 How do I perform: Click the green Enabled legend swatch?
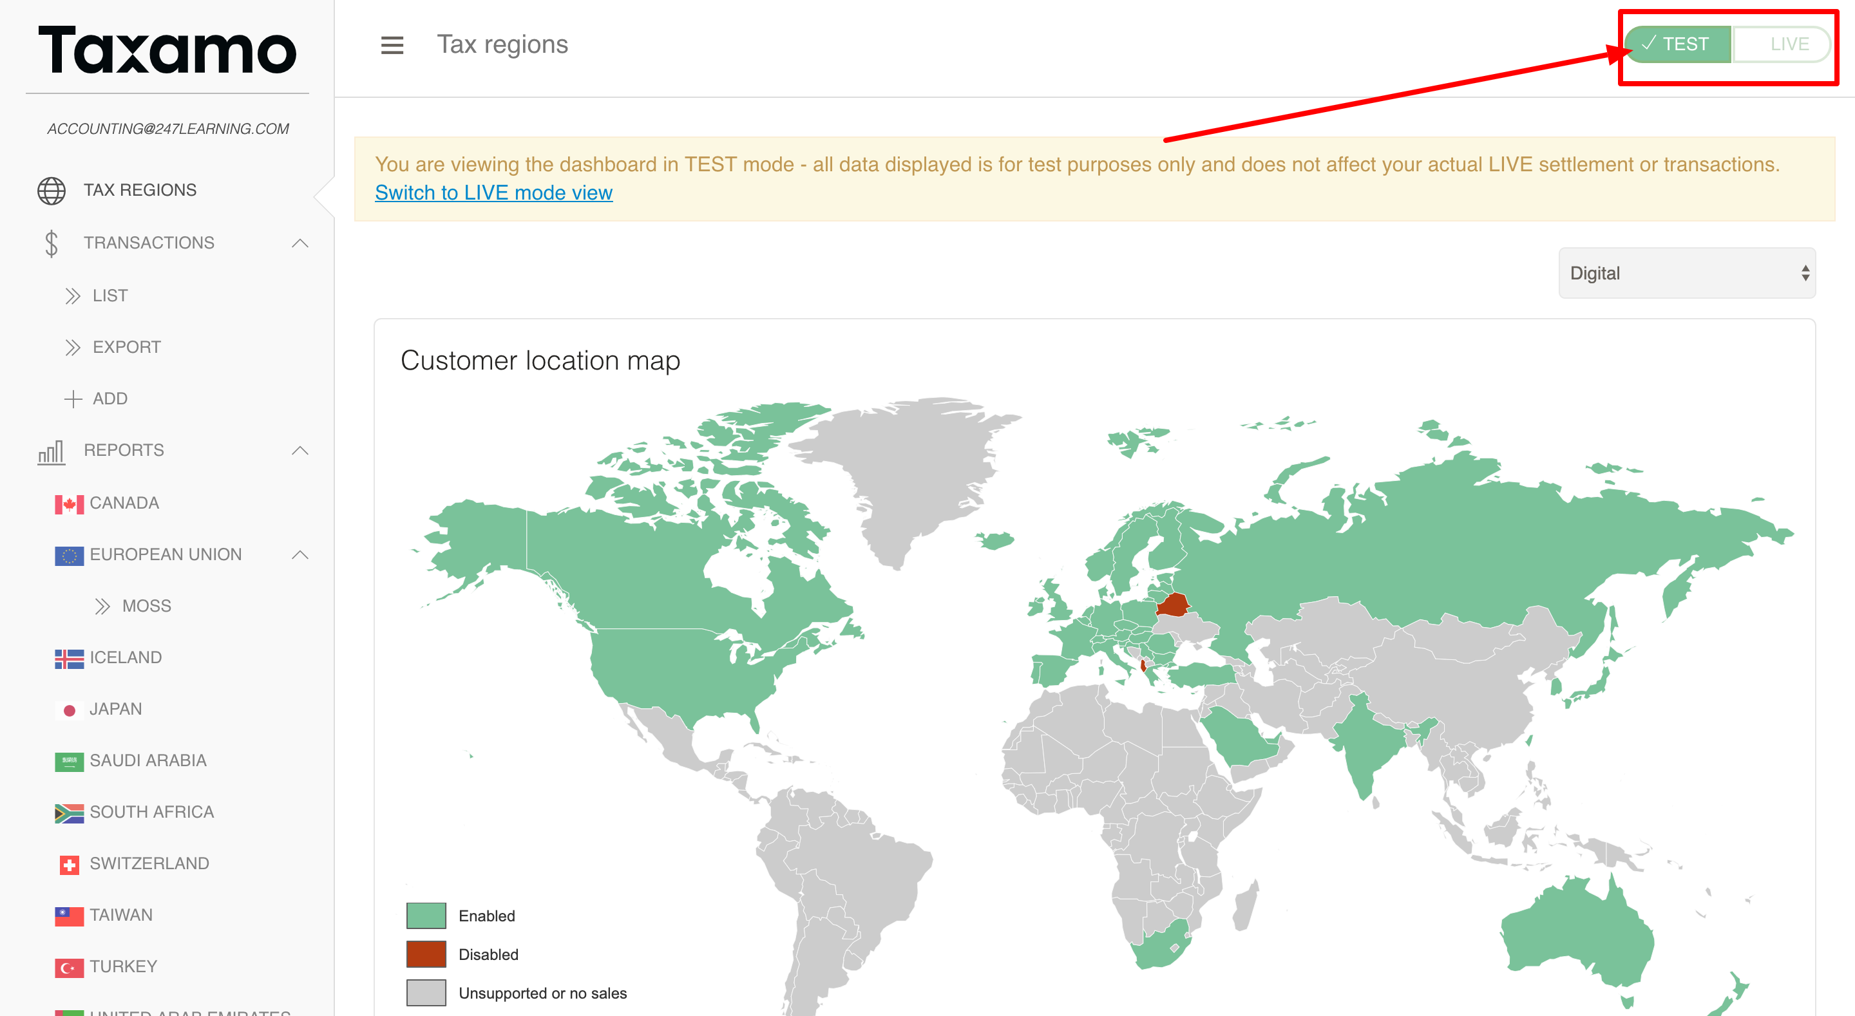pos(426,916)
